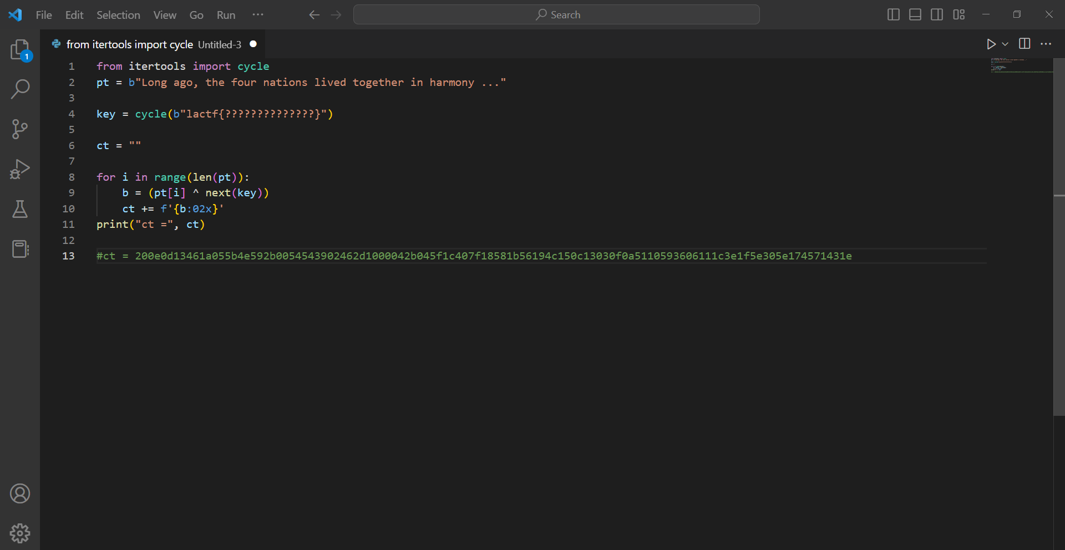The height and width of the screenshot is (550, 1065).
Task: Click the f-string '{b:02x}' on line 10
Action: click(x=192, y=209)
